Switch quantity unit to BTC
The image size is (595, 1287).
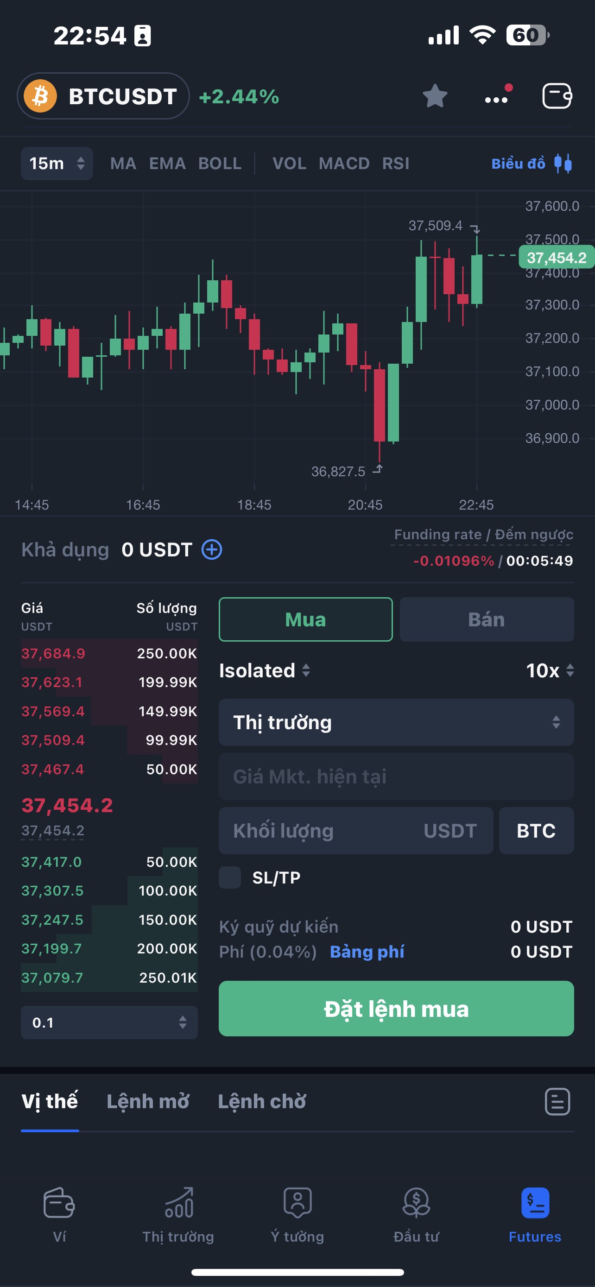[x=536, y=830]
